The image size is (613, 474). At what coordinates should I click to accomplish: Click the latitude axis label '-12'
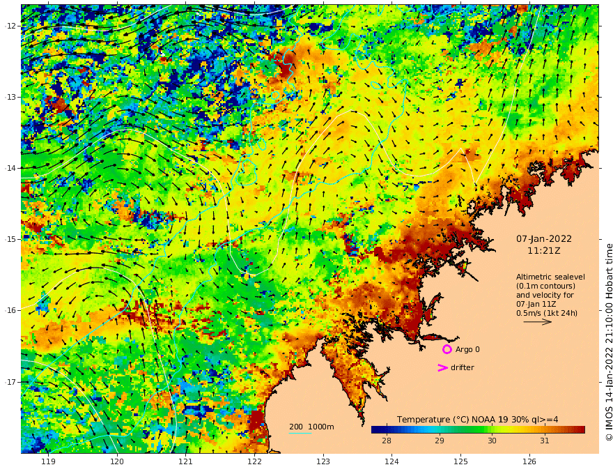coord(10,26)
